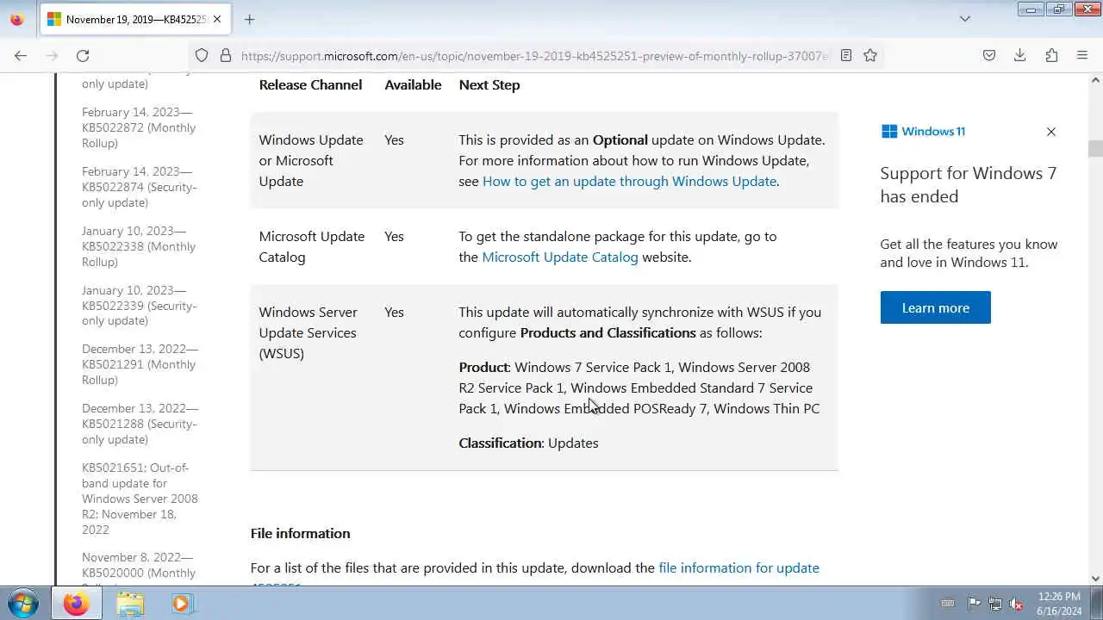Open the network tray icon
The image size is (1103, 620).
tap(995, 604)
